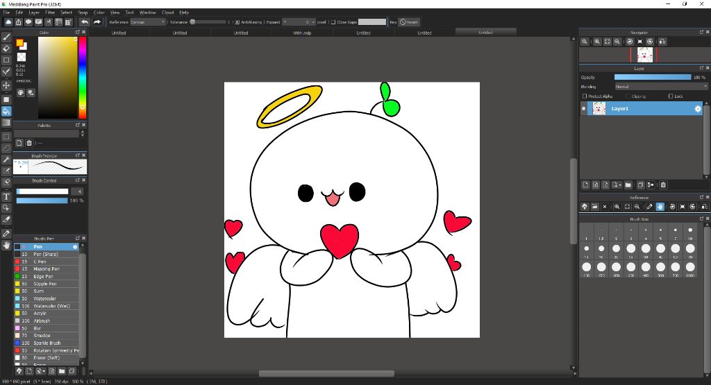Select the Mapping Pen brush
The image size is (711, 385).
coord(46,269)
